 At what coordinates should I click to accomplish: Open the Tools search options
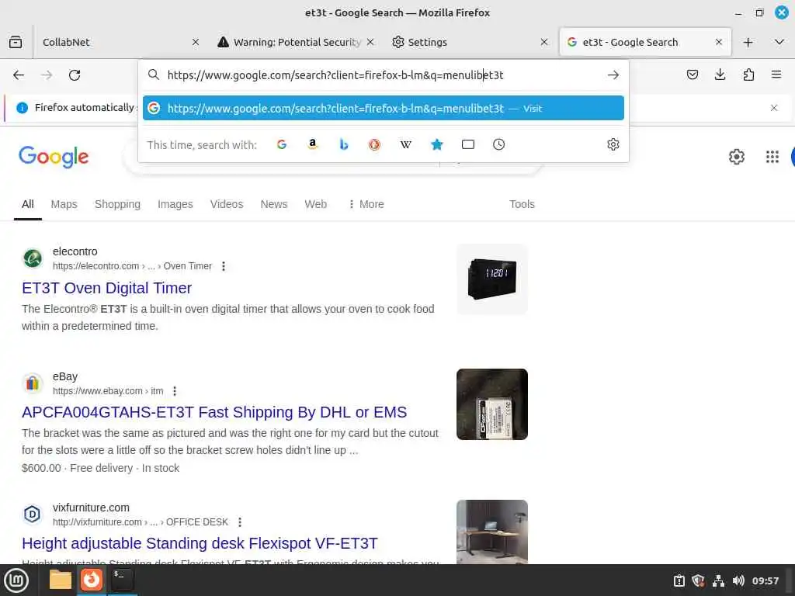coord(522,204)
